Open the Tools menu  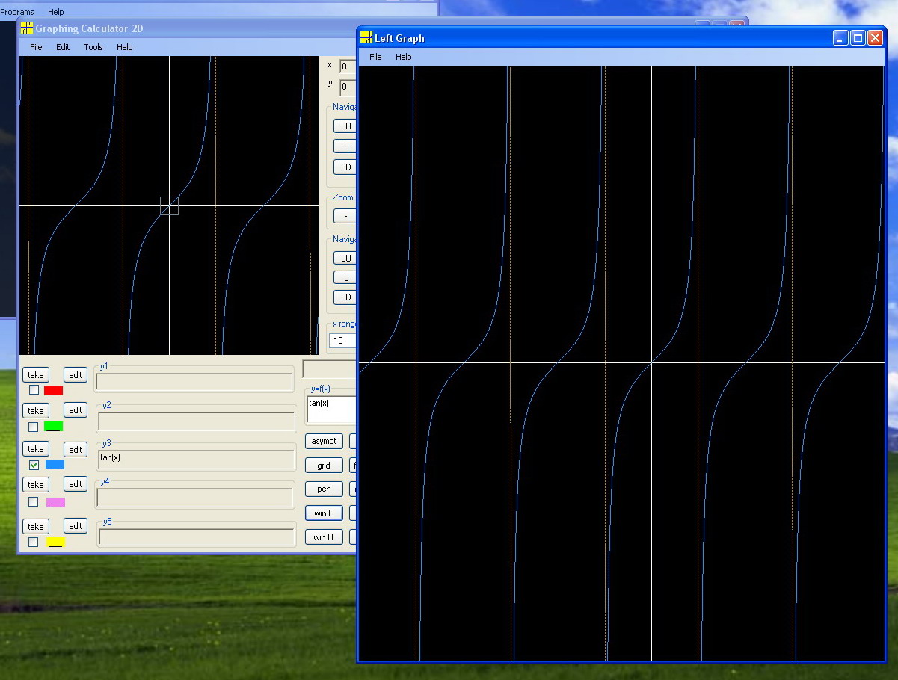pos(93,47)
